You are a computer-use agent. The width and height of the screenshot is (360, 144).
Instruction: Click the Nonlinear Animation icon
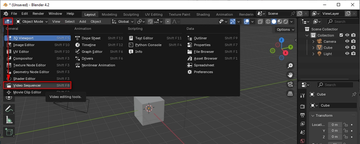78,65
